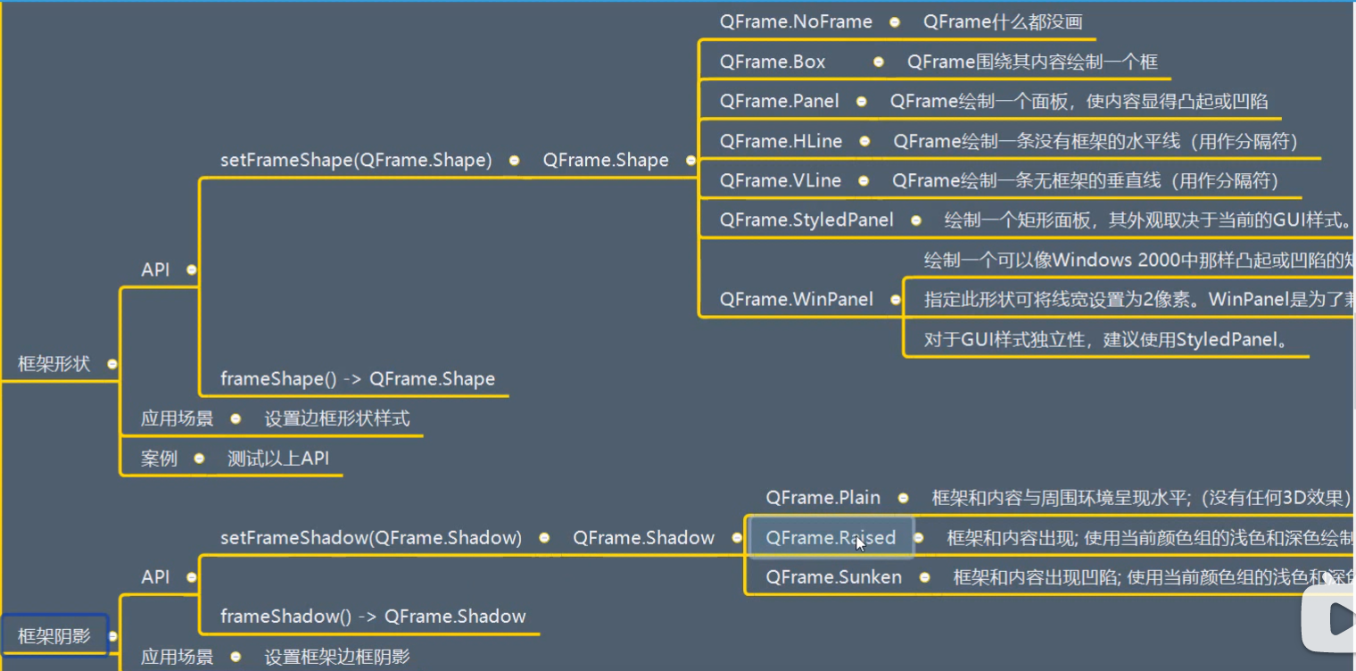Select the QFrame.Raised node
The height and width of the screenshot is (671, 1356).
tap(830, 537)
